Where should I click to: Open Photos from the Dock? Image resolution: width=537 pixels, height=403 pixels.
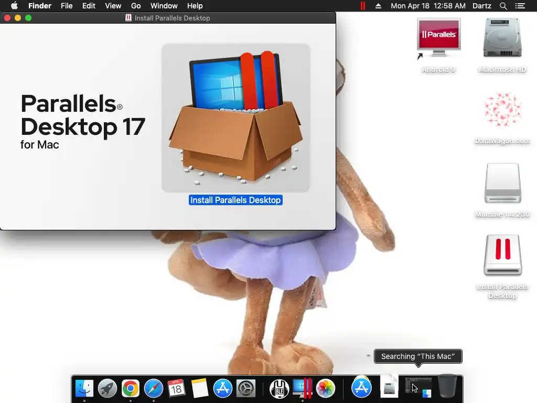[x=325, y=389]
